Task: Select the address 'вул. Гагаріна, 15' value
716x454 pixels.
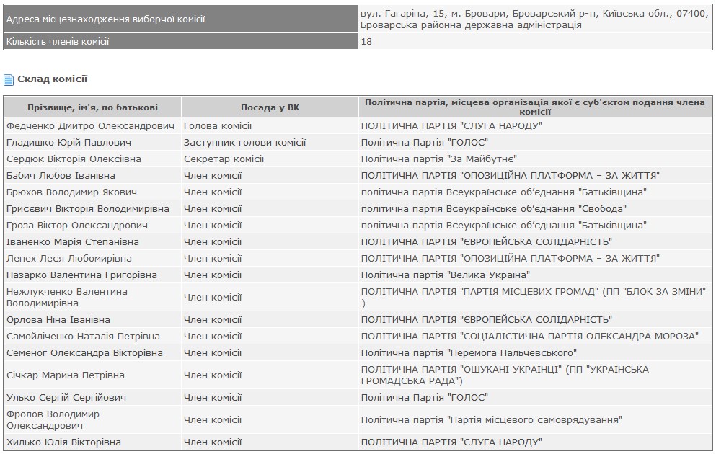Action: 534,19
